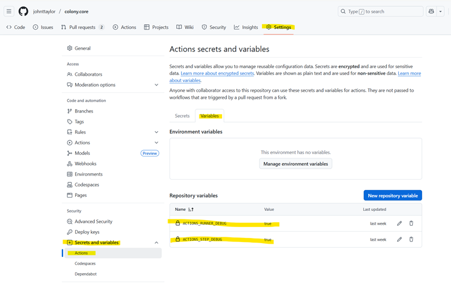This screenshot has height=283, width=451.
Task: Click 'last week' in ACTIONS_STEP_DEBUG row
Action: [x=378, y=239]
